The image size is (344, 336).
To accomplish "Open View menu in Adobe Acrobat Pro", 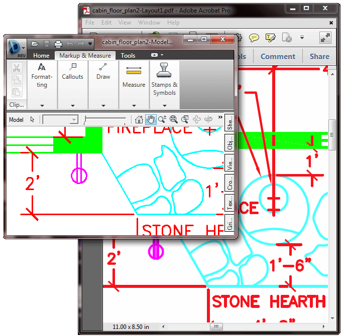I will (x=125, y=23).
